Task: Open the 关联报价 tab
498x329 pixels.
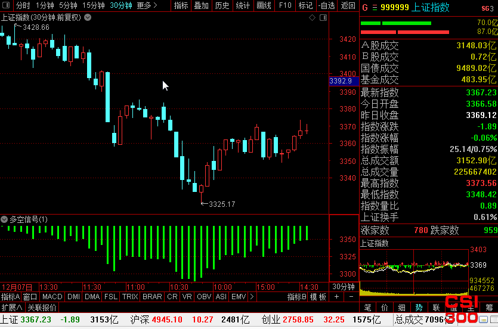Action: (42, 308)
